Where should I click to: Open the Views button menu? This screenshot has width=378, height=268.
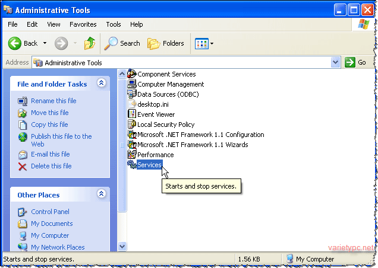[204, 43]
